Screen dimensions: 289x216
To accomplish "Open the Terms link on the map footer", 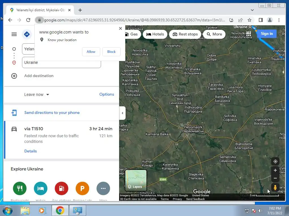I will pyautogui.click(x=165, y=199).
